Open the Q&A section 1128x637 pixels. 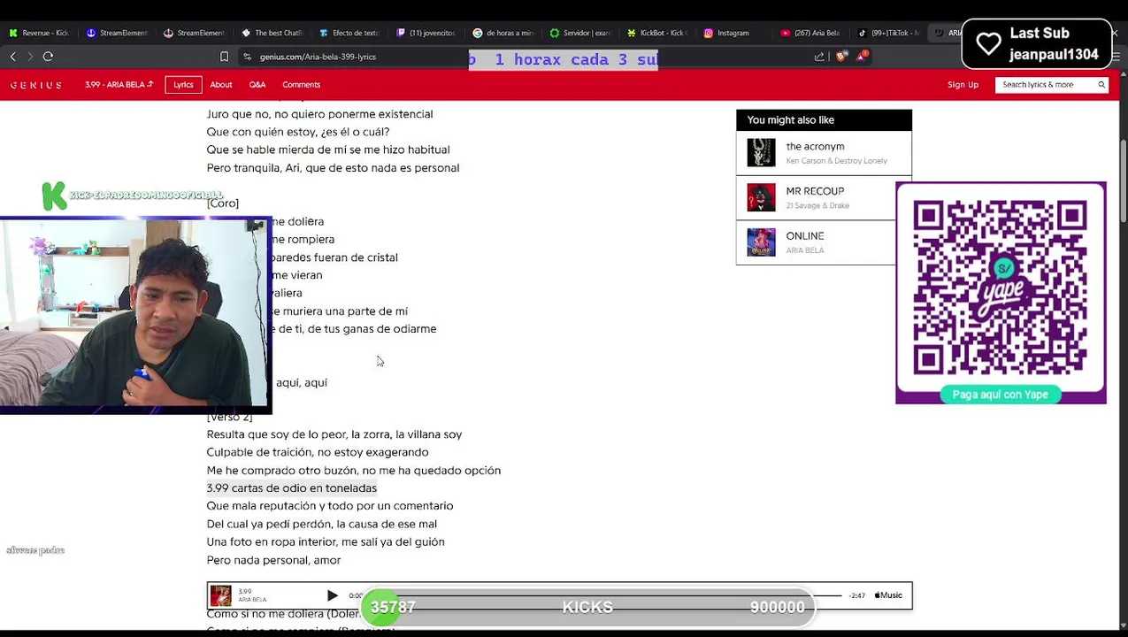point(257,85)
